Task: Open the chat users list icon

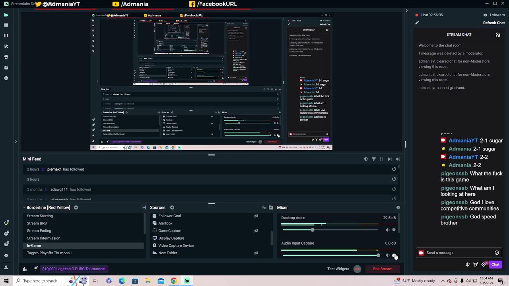Action: [x=498, y=35]
